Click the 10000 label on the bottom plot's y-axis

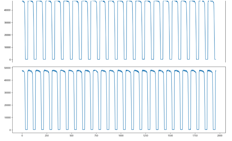click(x=8, y=118)
